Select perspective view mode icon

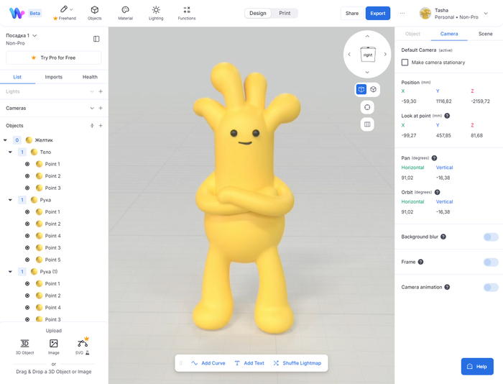pos(361,89)
